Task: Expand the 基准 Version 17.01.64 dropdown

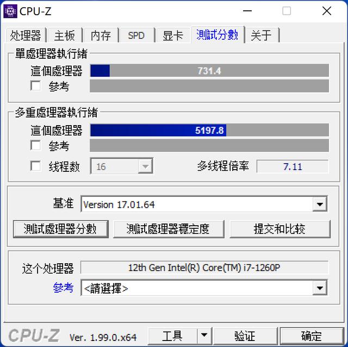Action: coord(320,204)
